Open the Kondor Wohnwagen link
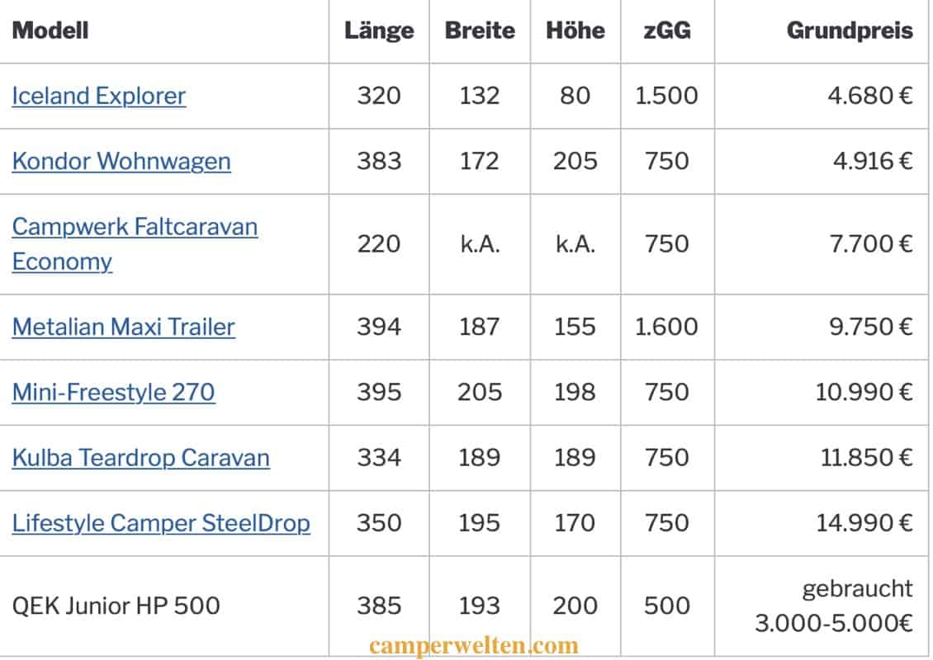The height and width of the screenshot is (660, 933). [121, 161]
